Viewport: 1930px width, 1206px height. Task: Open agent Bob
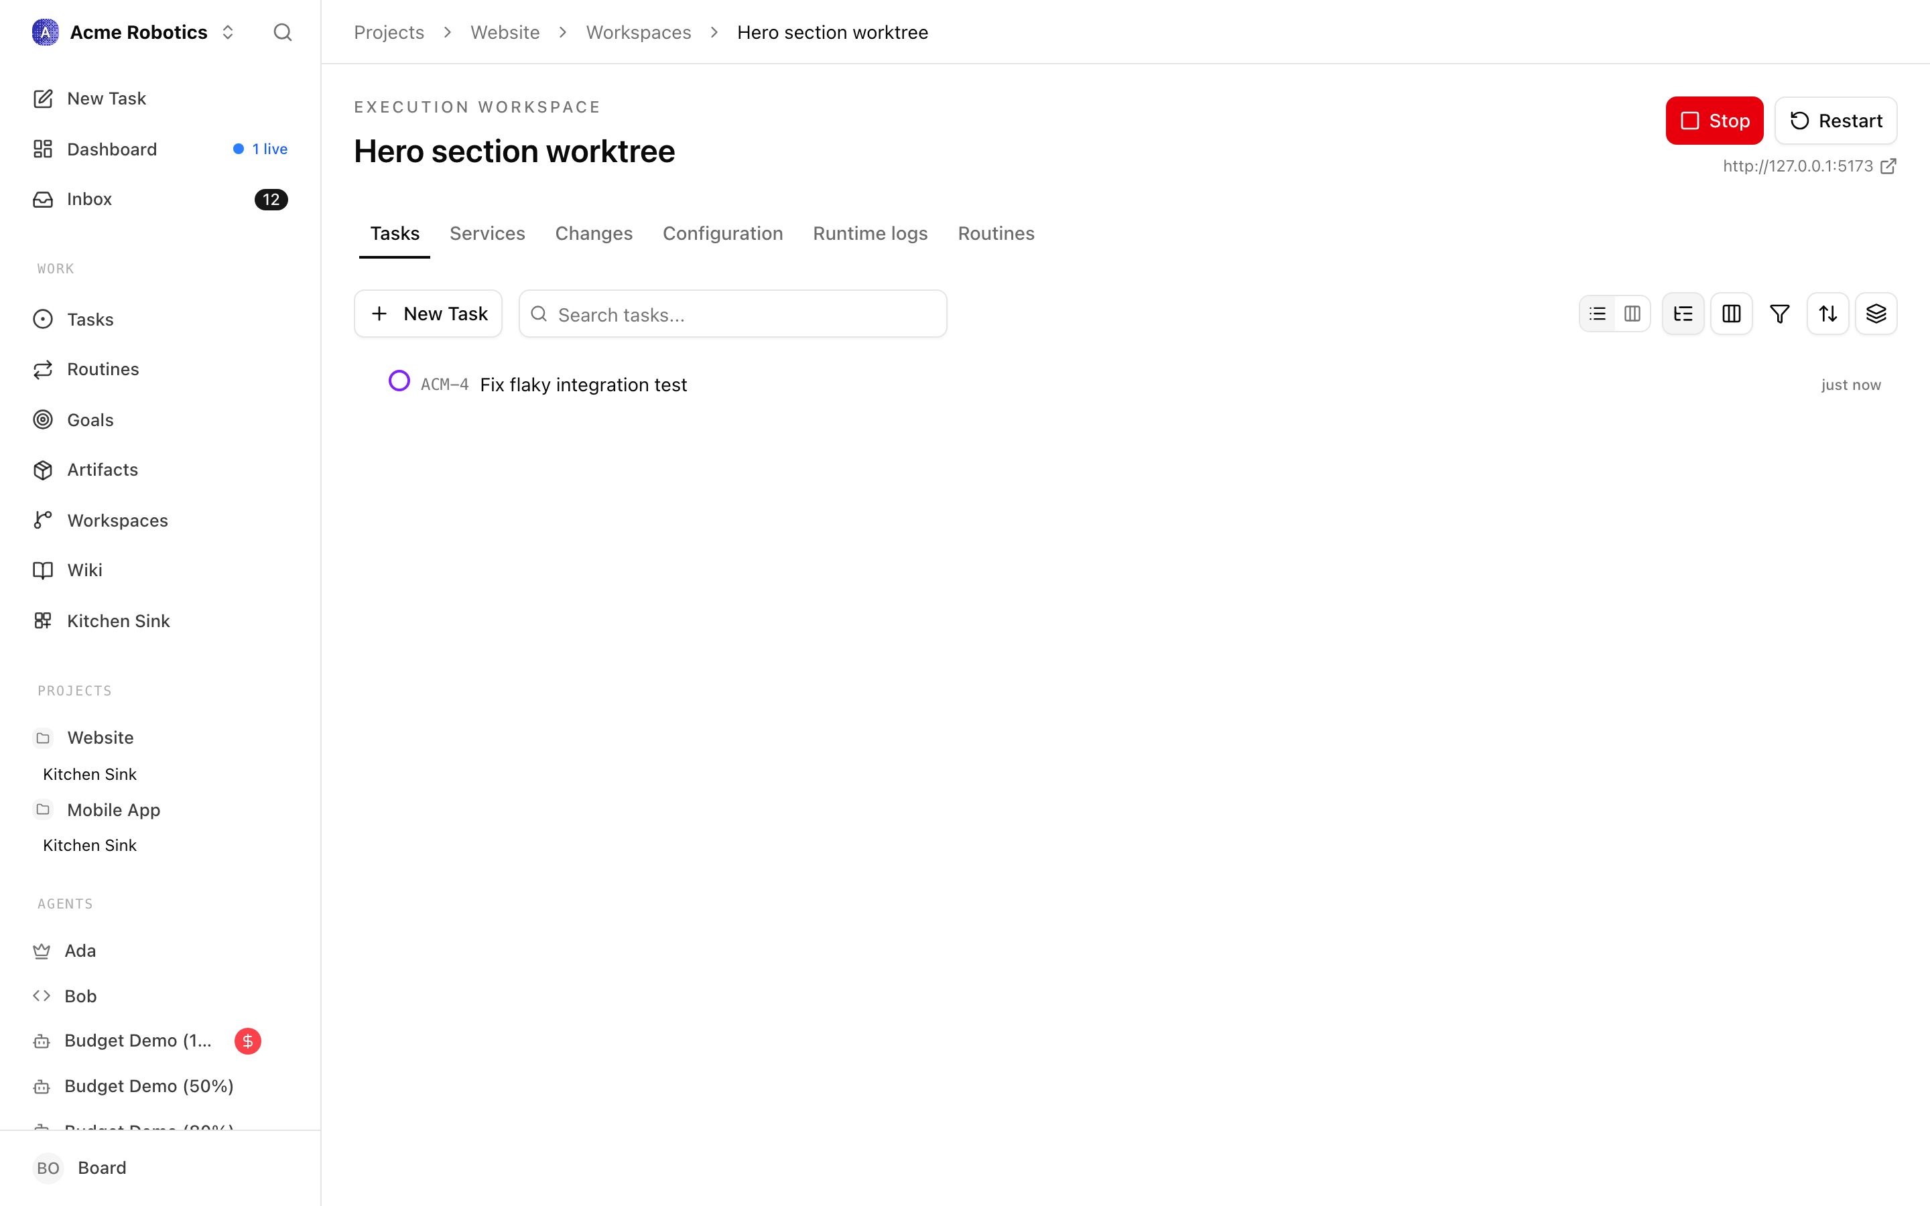(160, 996)
